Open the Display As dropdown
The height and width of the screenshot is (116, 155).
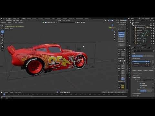146,80
